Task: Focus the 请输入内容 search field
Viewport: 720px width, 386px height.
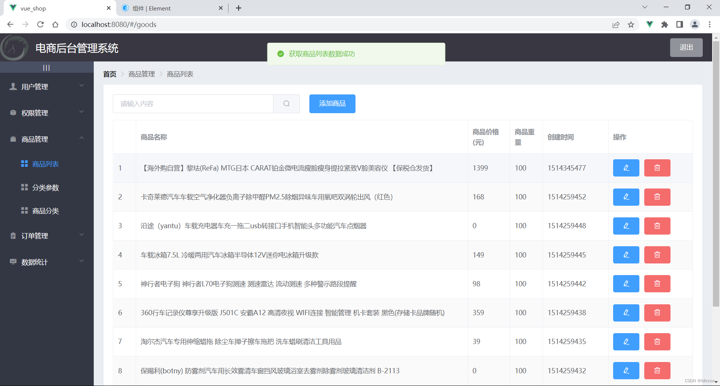Action: 193,104
